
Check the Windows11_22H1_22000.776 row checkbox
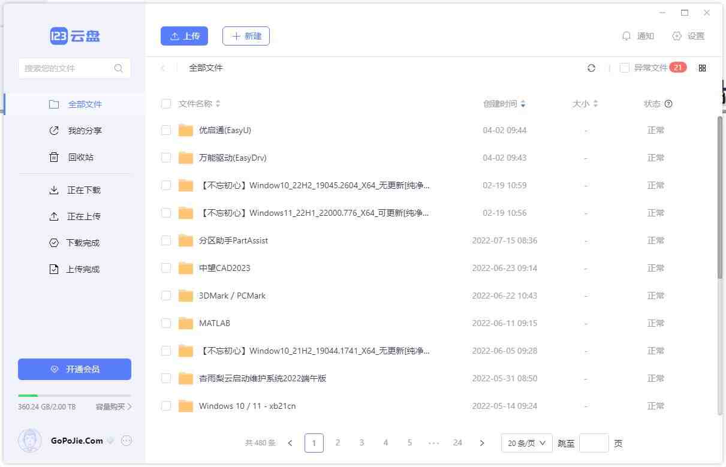[166, 213]
